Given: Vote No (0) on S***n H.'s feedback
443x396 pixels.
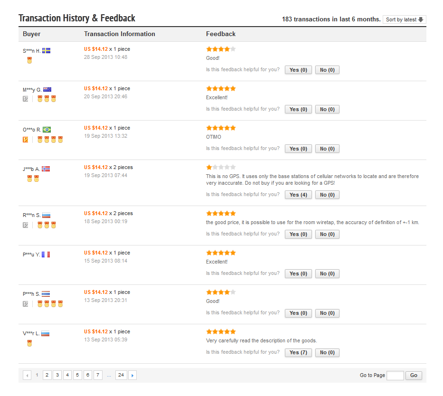Looking at the screenshot, I should pos(327,70).
